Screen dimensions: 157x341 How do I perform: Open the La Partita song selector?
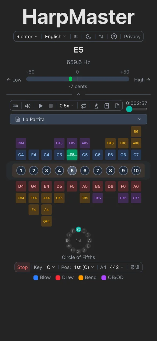tap(78, 119)
